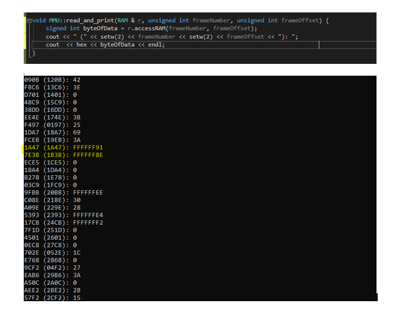
Task: Select console line 0EC8 (27C8): 0
Action: pos(50,245)
